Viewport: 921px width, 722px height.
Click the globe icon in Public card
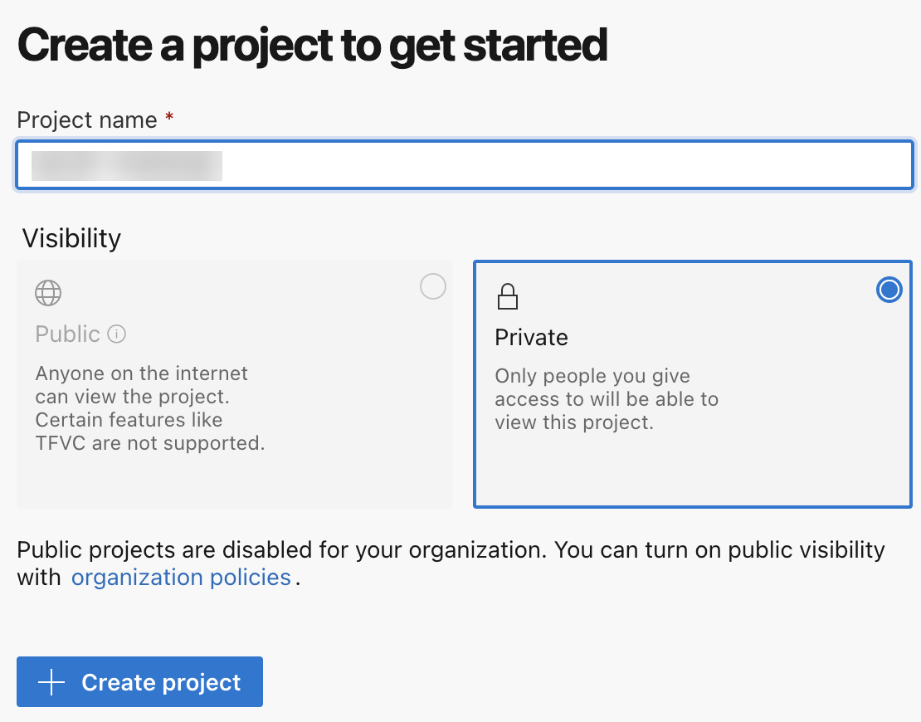48,293
